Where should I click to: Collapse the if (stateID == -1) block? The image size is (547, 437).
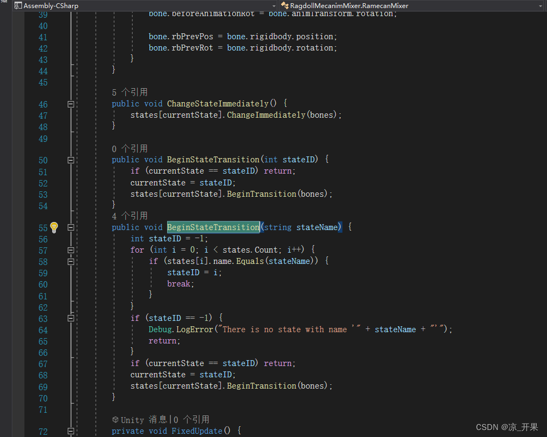tap(71, 318)
